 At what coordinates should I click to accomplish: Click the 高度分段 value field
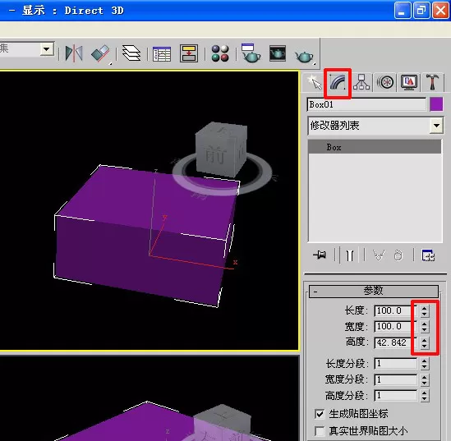coord(395,396)
